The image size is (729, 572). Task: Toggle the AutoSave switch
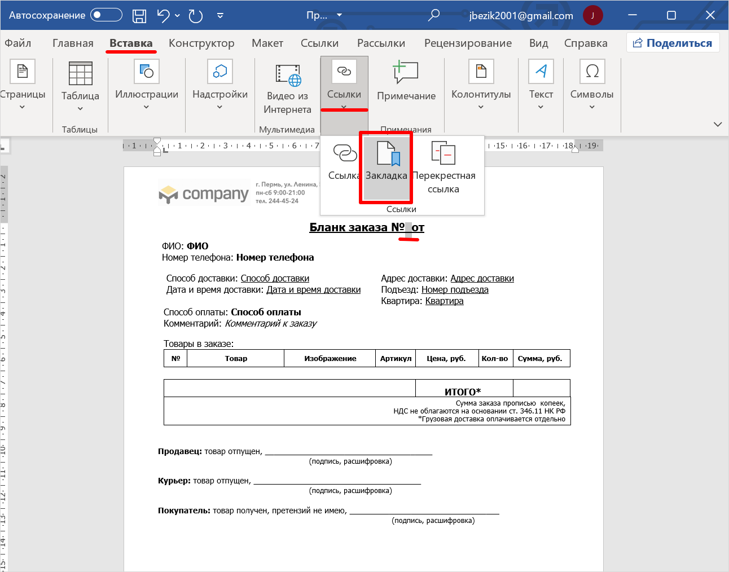pos(106,15)
